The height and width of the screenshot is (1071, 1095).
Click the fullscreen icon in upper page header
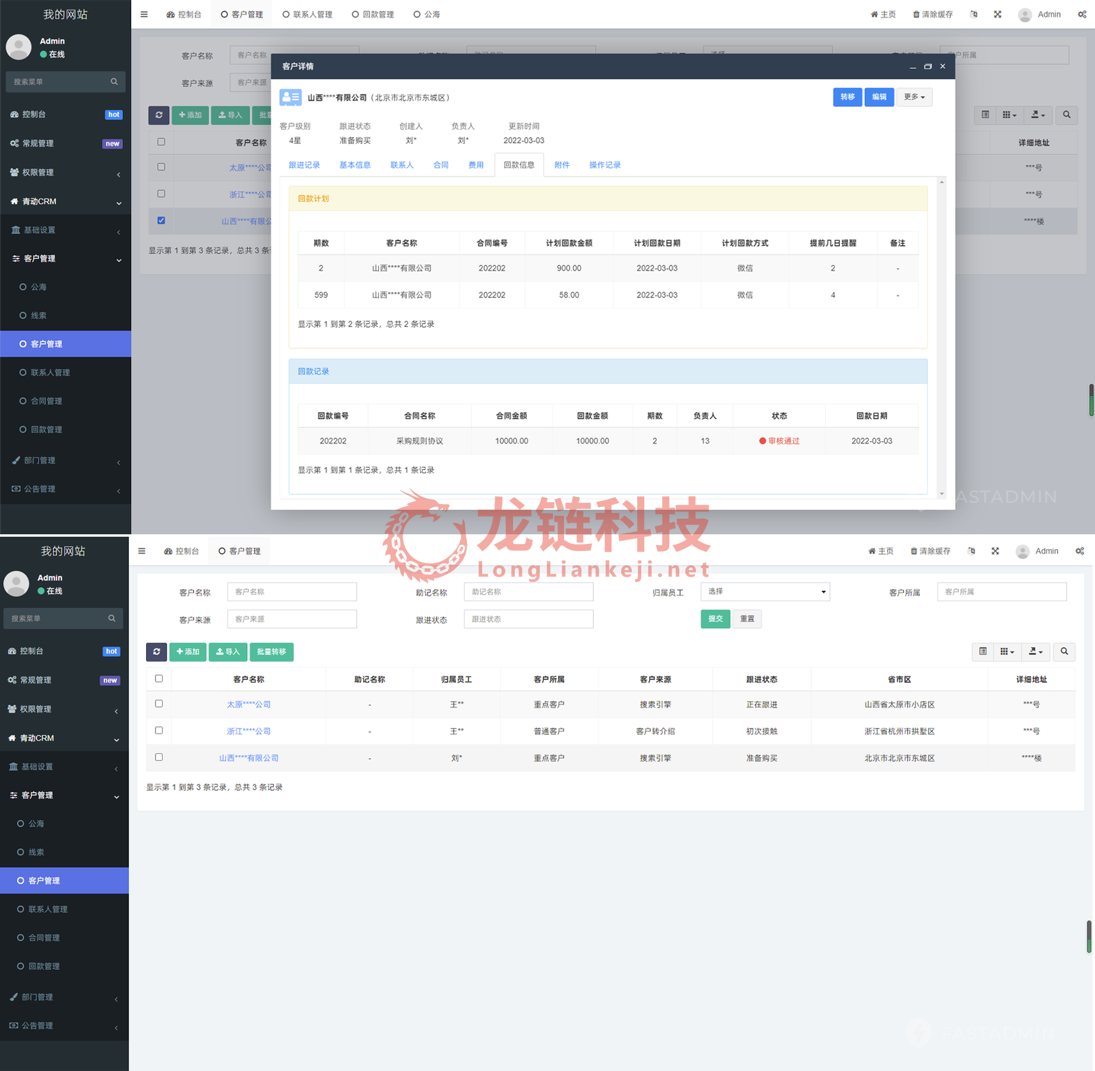(998, 14)
